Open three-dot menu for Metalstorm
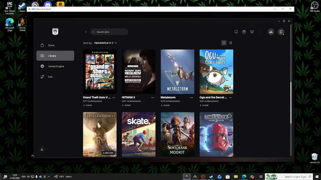The image size is (321, 180). click(x=192, y=97)
